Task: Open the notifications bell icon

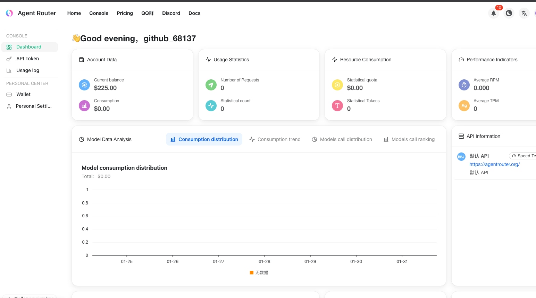Action: (493, 13)
